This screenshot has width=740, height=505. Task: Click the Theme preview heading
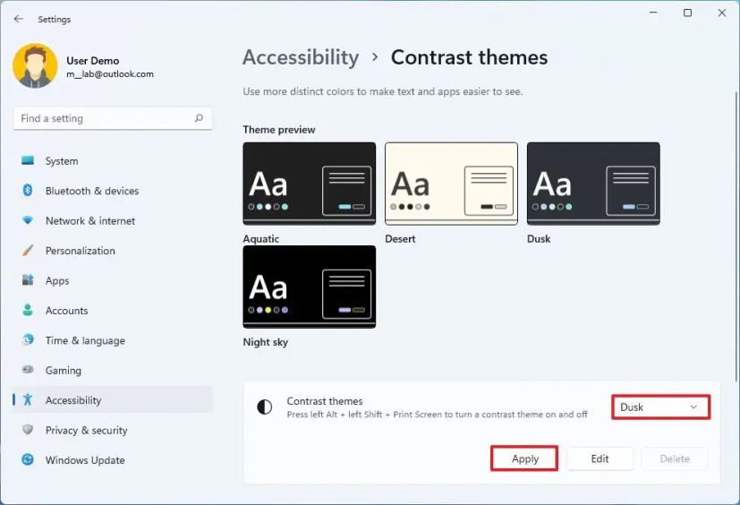click(279, 130)
